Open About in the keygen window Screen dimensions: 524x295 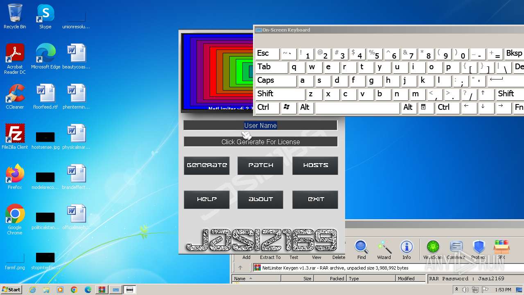260,200
